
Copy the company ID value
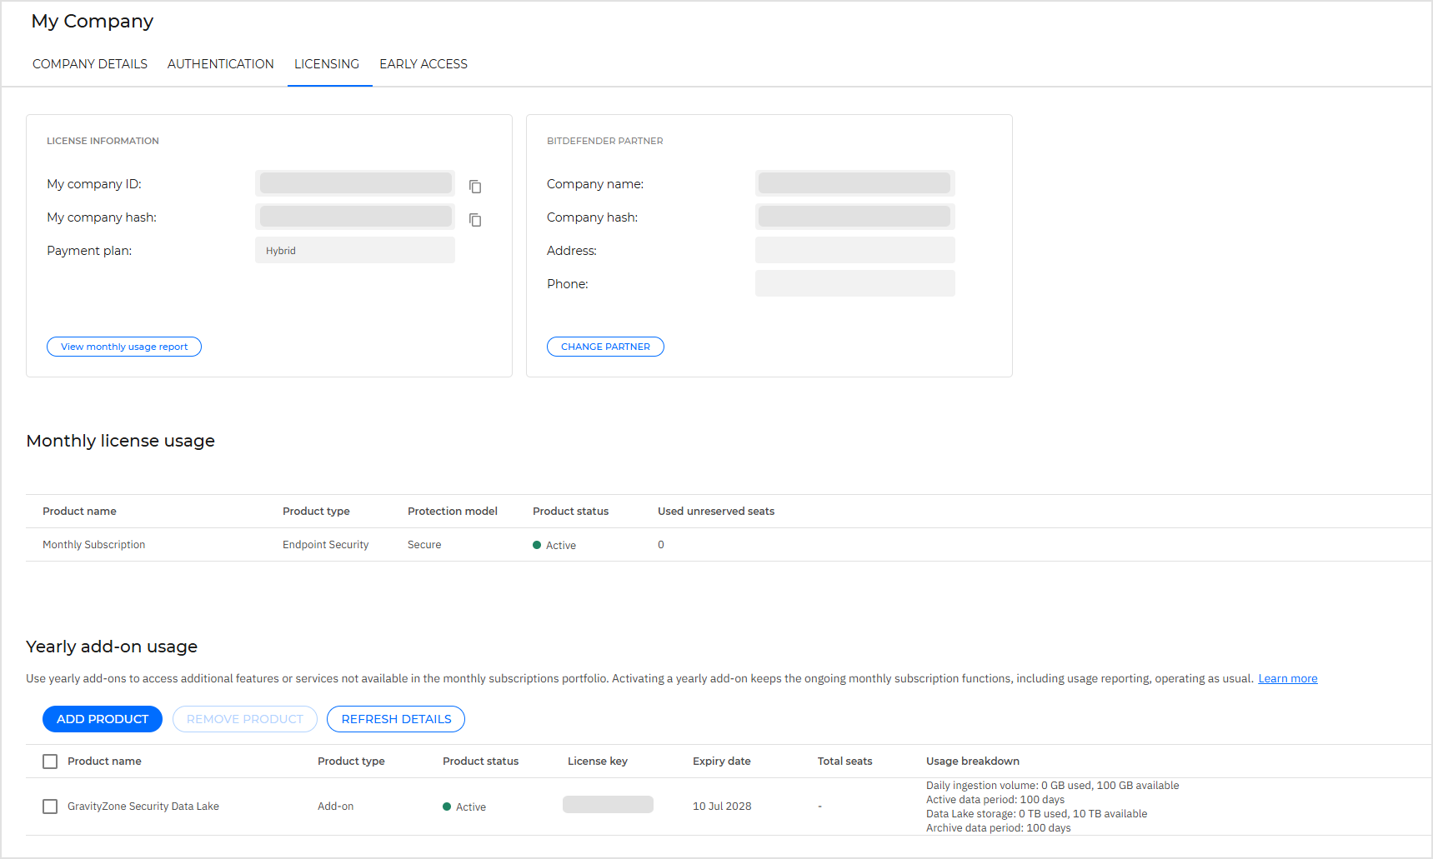pyautogui.click(x=475, y=187)
